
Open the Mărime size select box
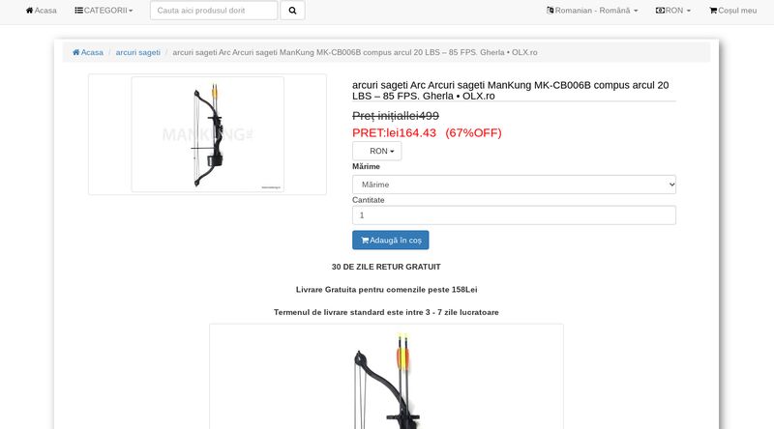point(514,185)
